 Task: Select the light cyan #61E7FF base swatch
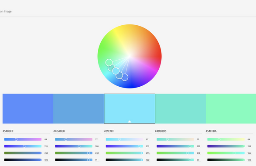pos(130,108)
